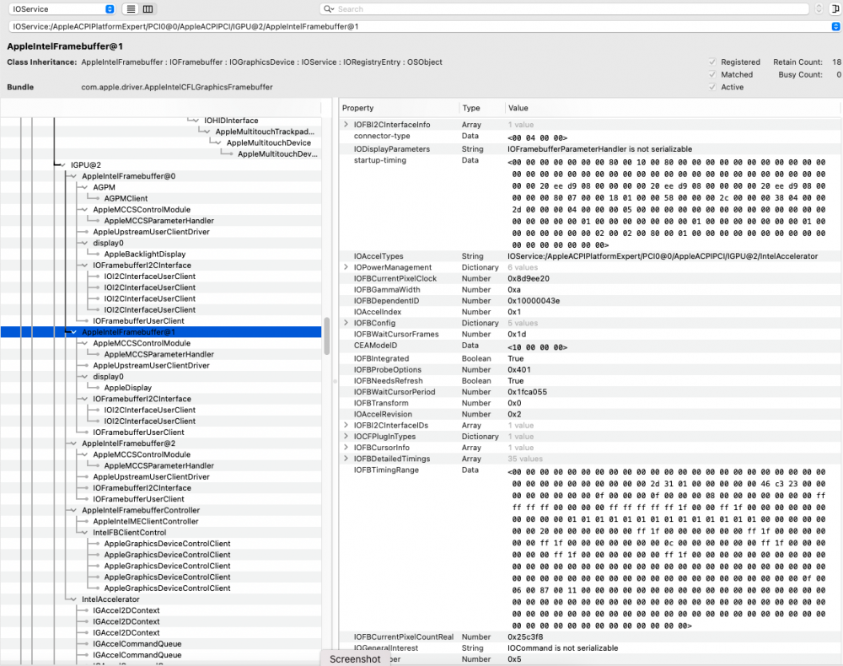Select the connector-type property row

pos(590,137)
